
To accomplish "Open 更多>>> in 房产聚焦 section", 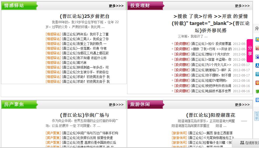I will [x=116, y=105].
